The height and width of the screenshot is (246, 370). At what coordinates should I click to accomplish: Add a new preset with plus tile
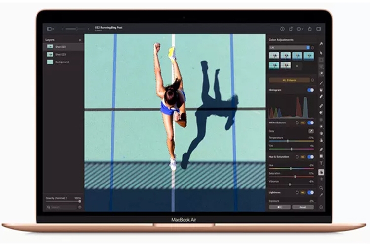[x=297, y=66]
